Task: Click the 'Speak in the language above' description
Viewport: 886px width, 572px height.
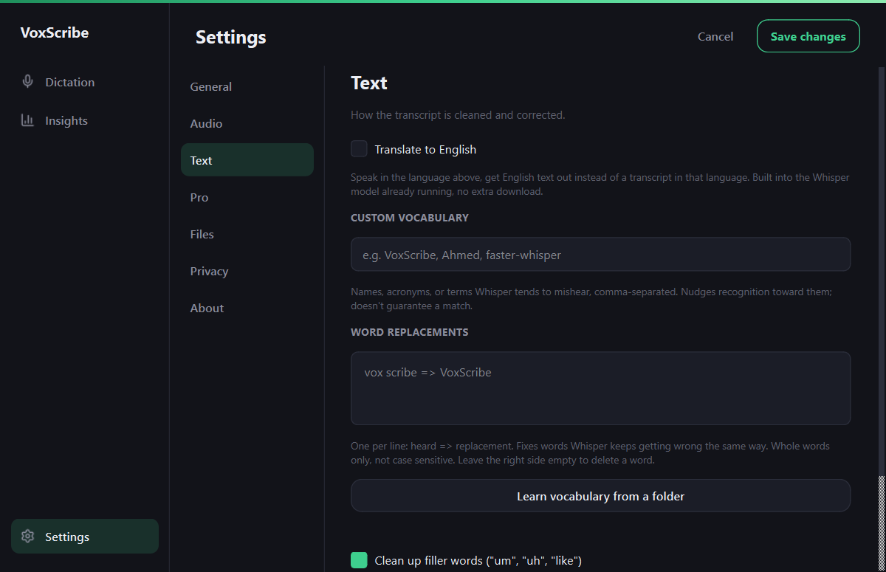Action: coord(600,185)
